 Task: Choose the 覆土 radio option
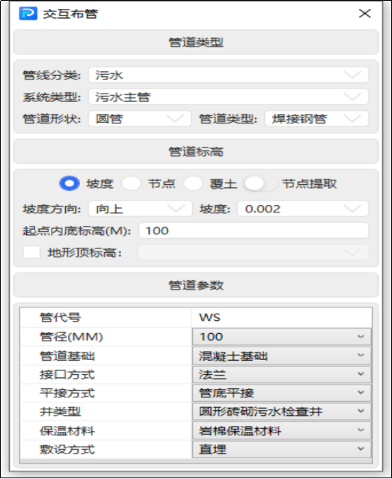coord(193,183)
